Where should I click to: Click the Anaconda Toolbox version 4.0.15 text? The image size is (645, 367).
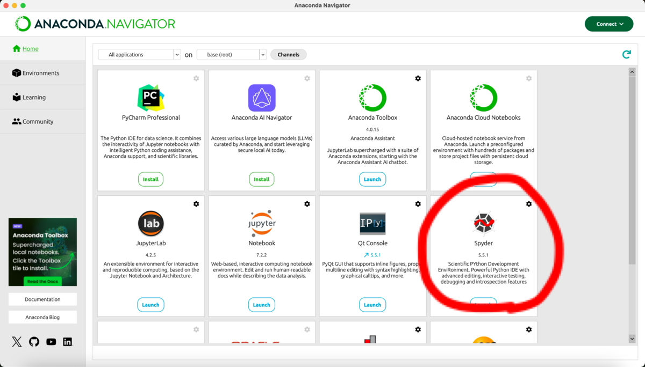[x=372, y=129]
